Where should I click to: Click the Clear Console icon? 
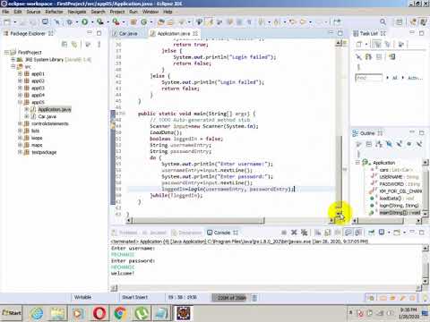click(x=318, y=233)
